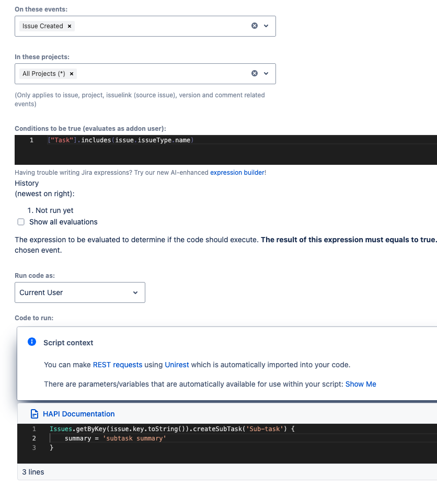Remove the All Projects (*) tag
This screenshot has width=437, height=485.
coord(72,73)
